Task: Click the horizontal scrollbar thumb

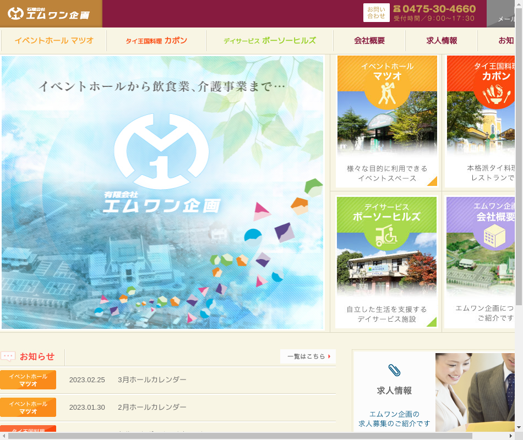Action: (240, 436)
